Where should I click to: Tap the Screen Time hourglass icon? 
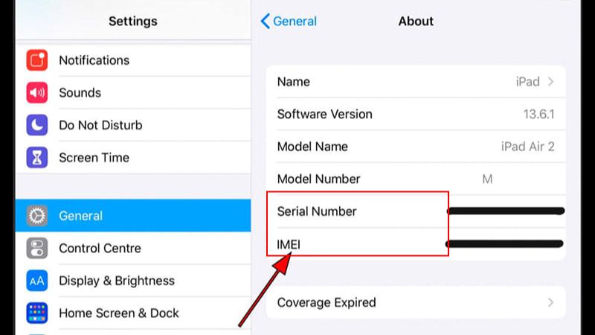point(37,158)
